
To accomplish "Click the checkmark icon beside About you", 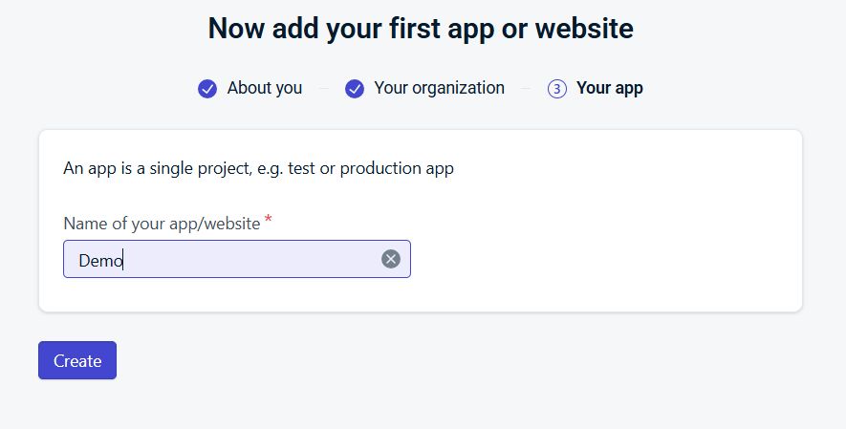I will click(x=207, y=89).
